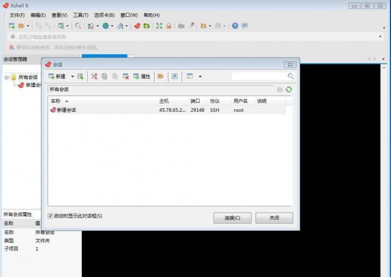Open the arrow next to main toolbar Open icon
391x277 pixels.
pyautogui.click(x=28, y=26)
